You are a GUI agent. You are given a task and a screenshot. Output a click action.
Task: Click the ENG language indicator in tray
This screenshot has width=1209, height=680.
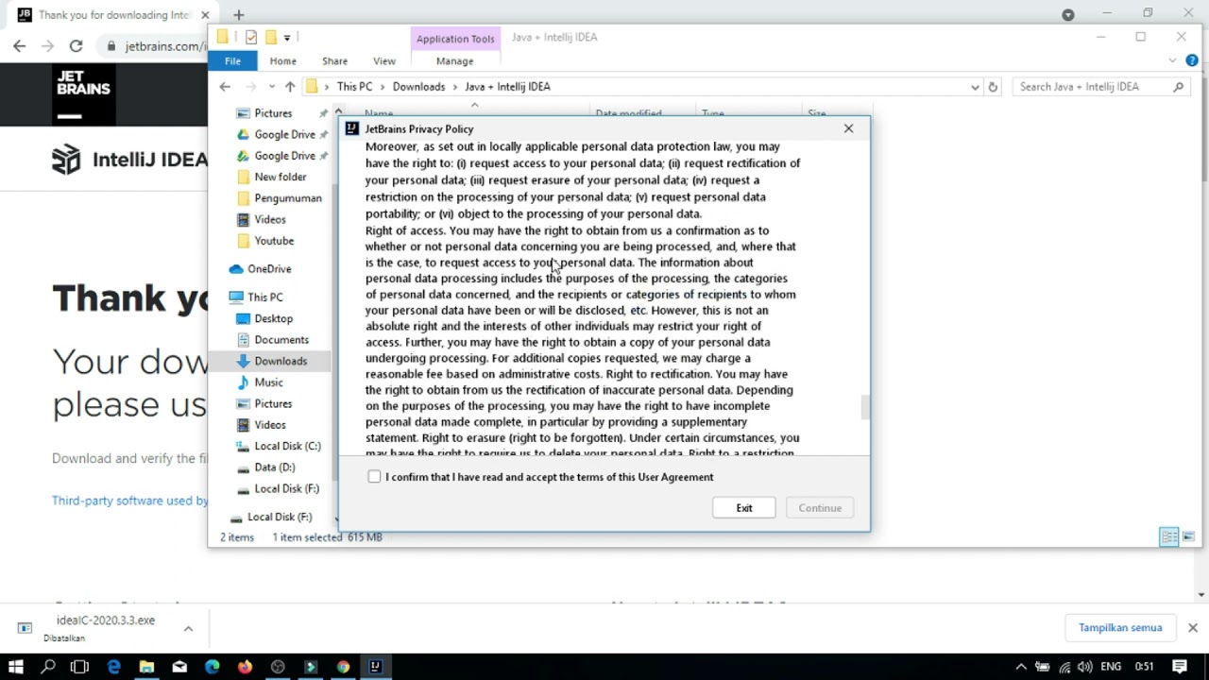(x=1112, y=667)
